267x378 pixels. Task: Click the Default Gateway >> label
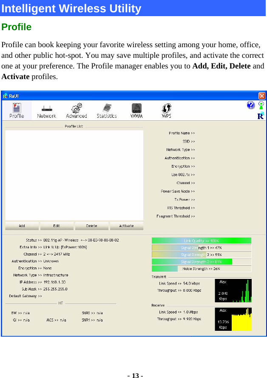point(26,296)
